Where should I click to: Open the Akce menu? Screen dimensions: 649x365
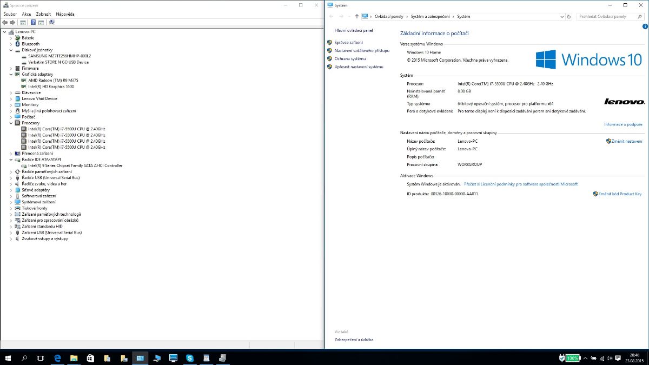tap(26, 14)
